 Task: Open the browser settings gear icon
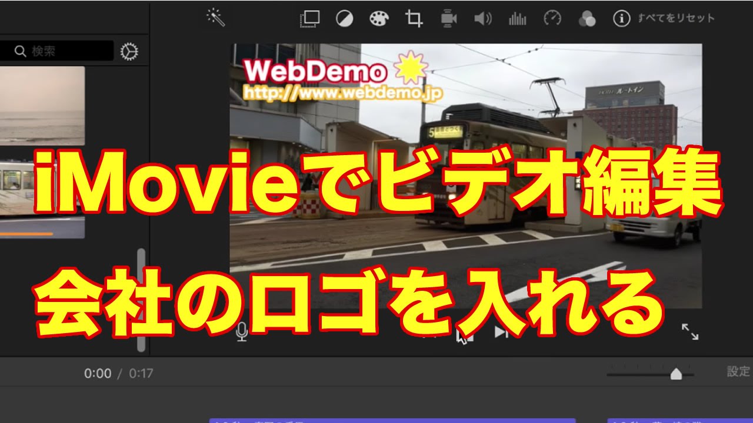pos(129,52)
